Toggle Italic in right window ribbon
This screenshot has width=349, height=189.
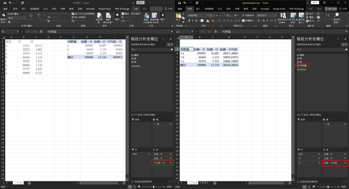(x=192, y=20)
